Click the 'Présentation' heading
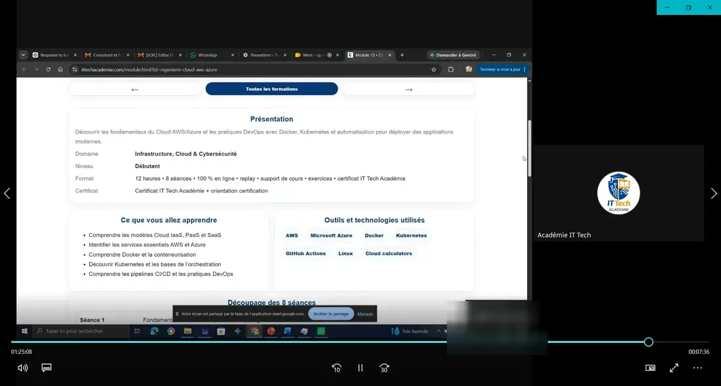This screenshot has height=386, width=721. click(x=272, y=119)
